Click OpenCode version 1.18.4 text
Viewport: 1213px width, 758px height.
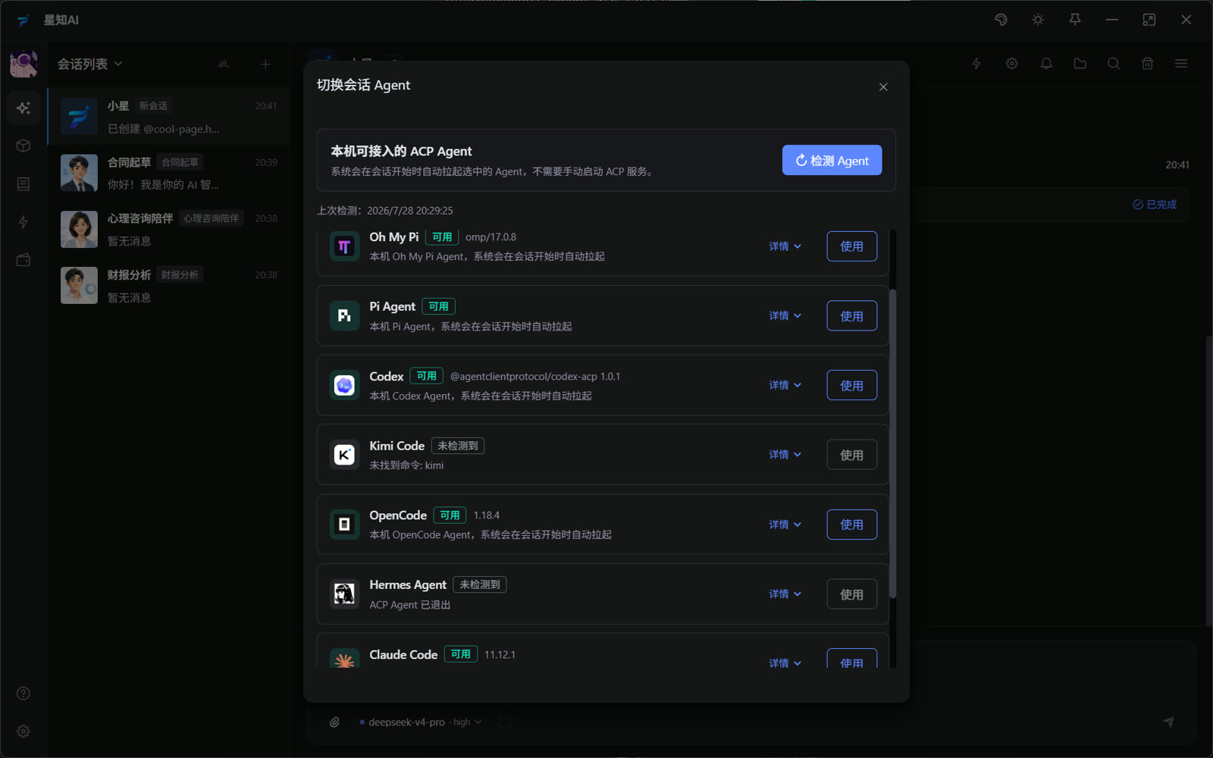[x=487, y=515]
